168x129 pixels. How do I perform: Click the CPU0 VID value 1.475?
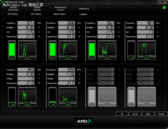(x=26, y=32)
